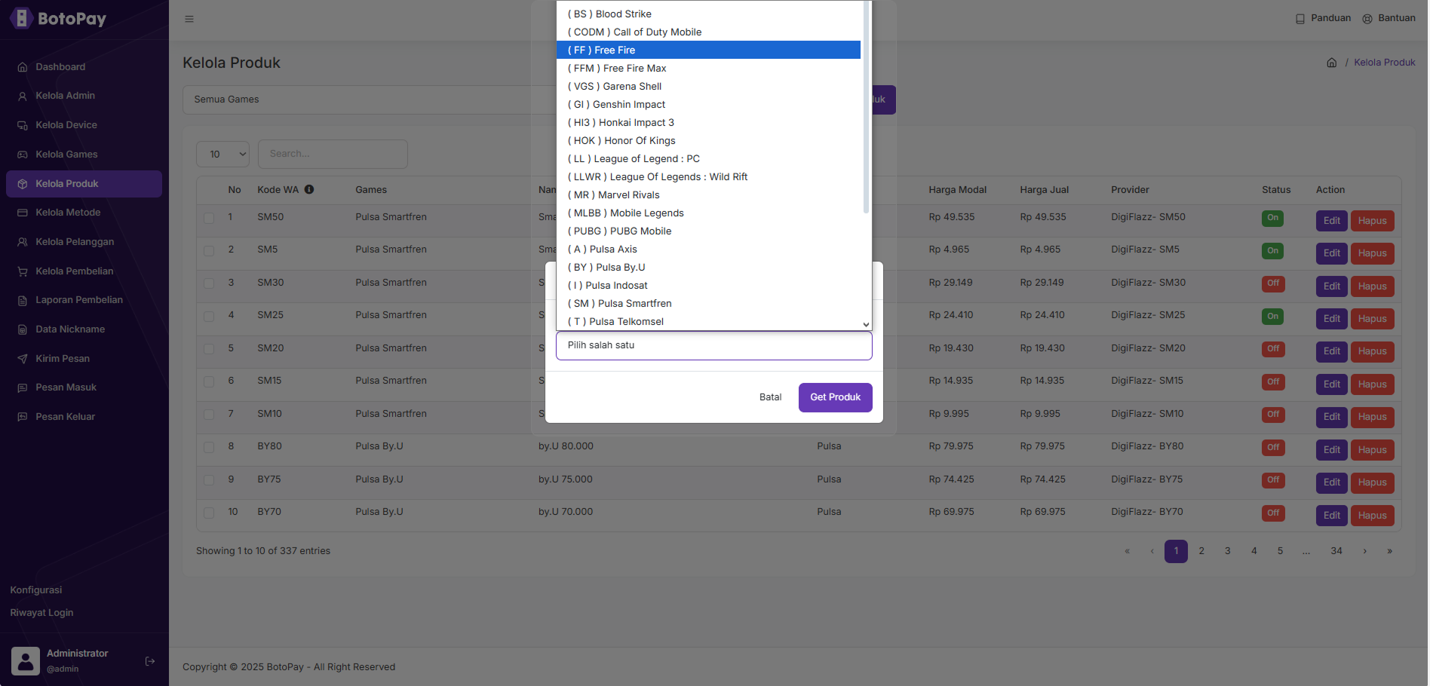The width and height of the screenshot is (1430, 686).
Task: Click Edit for row SM50
Action: (x=1332, y=221)
